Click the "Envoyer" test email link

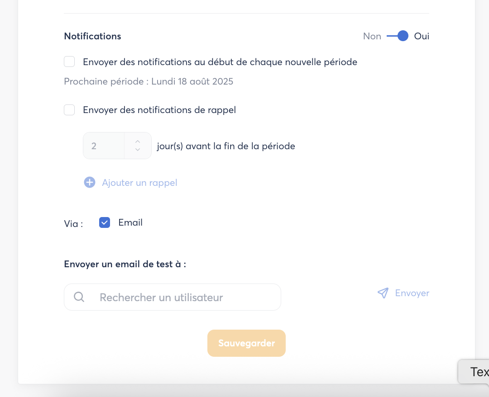point(412,293)
